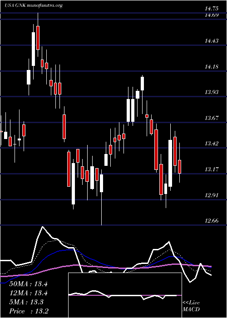Click the 13.17 price level label

coord(212,169)
